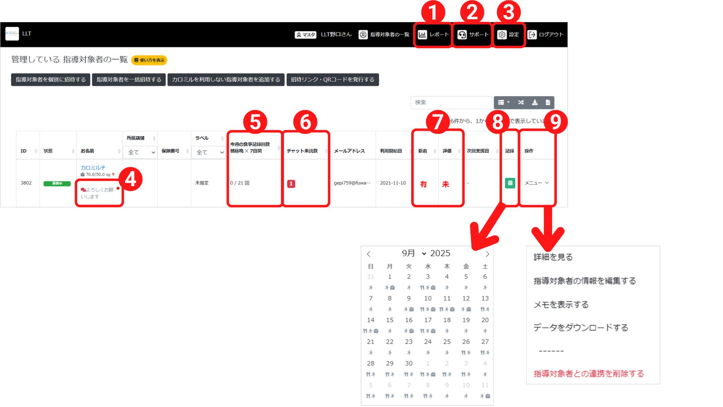Sort the table by ID column
Screen dimensions: 723x407
[x=28, y=151]
